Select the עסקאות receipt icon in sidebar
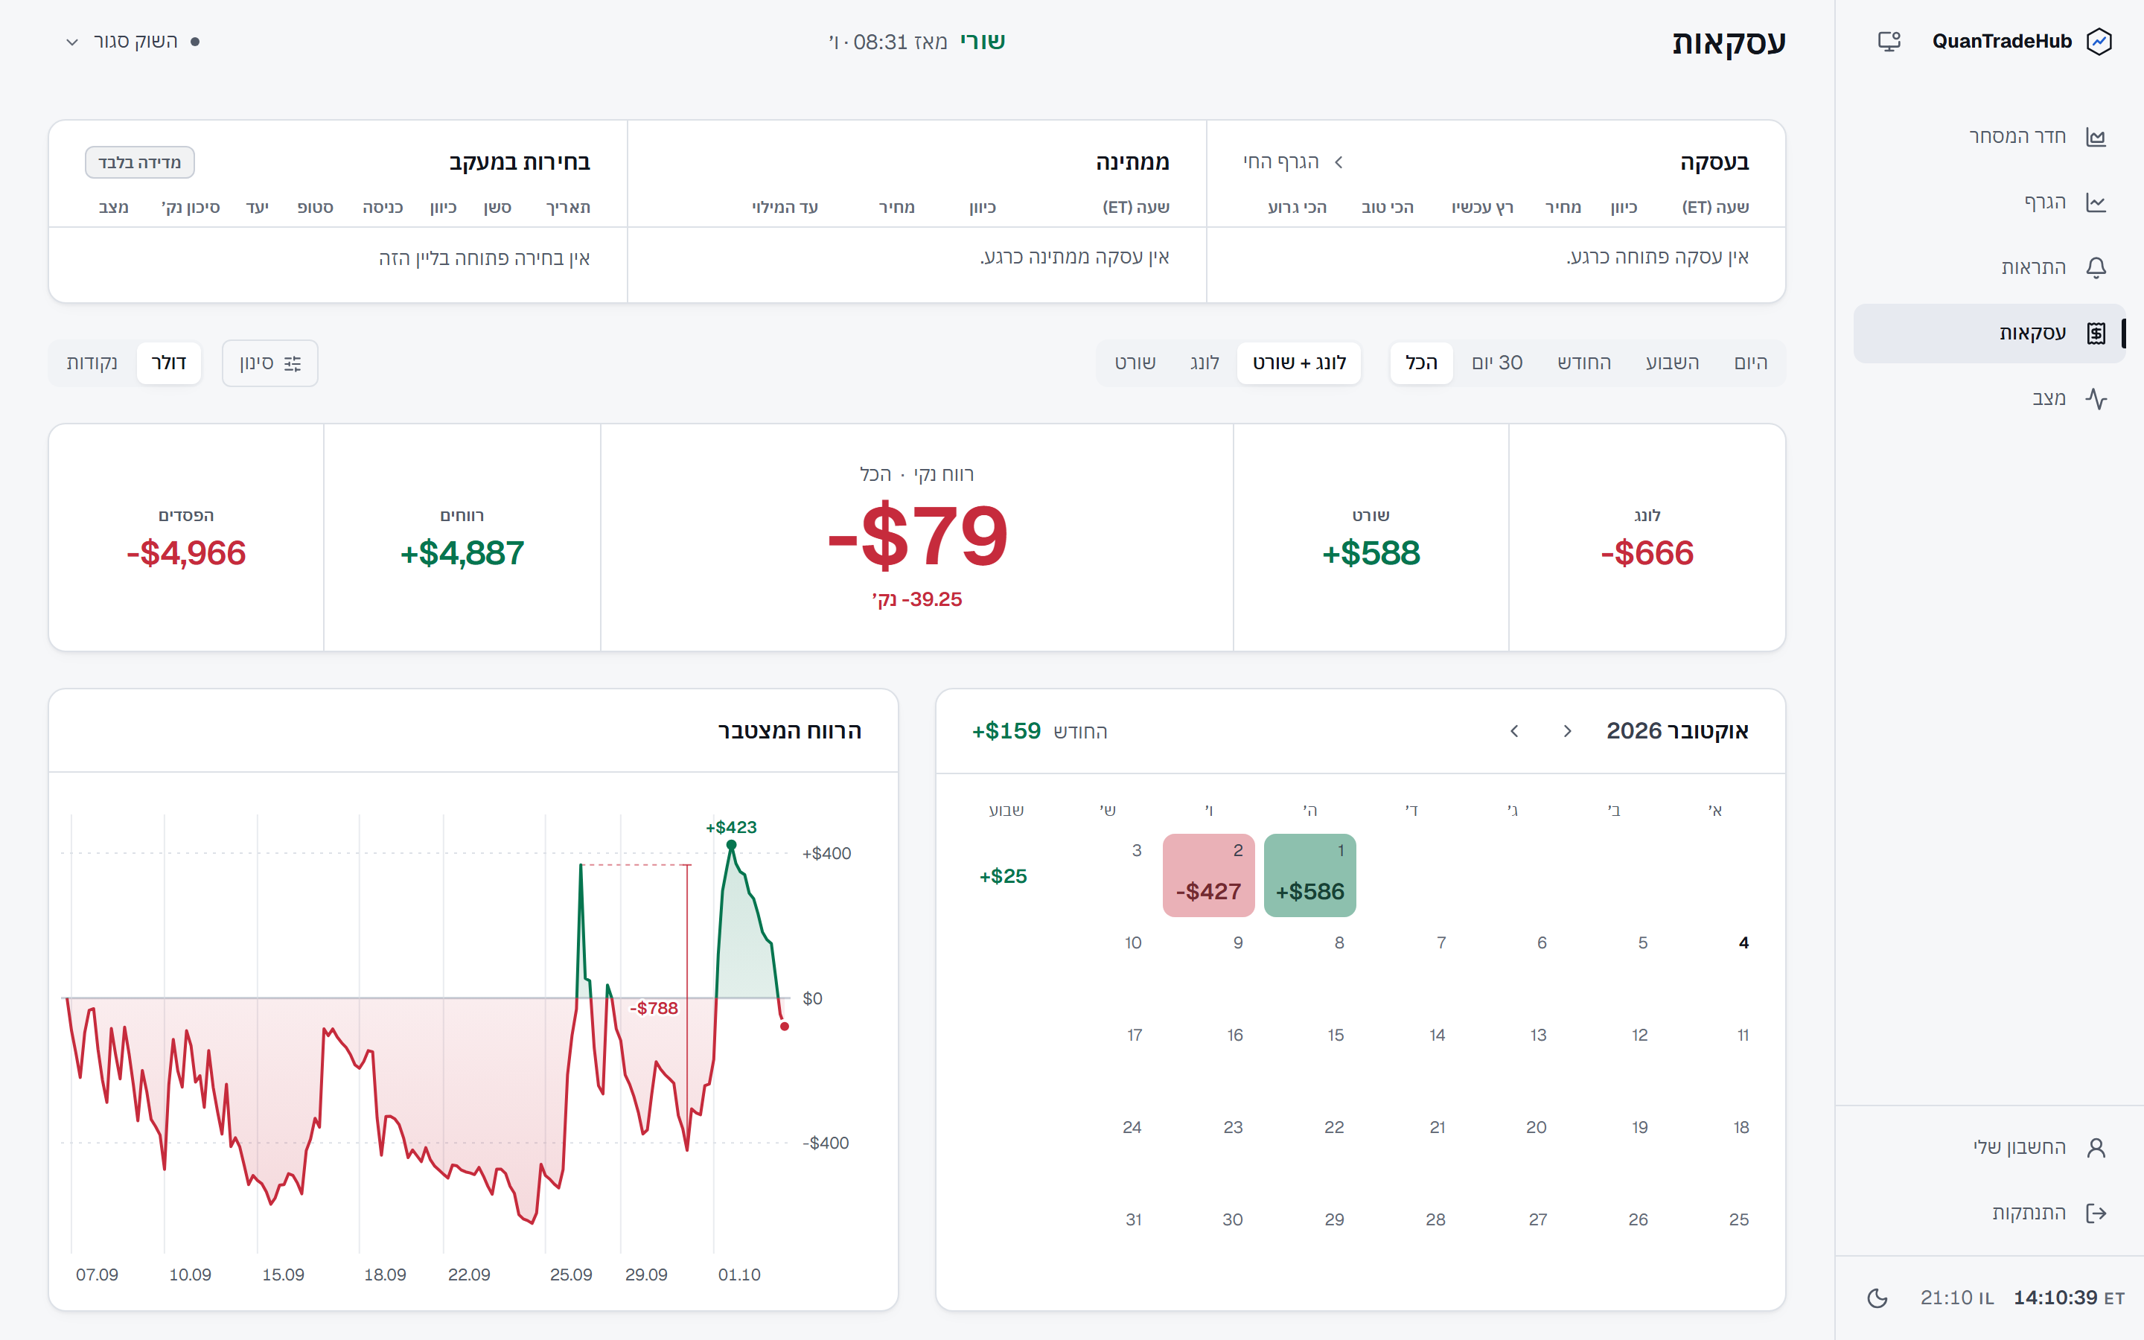2144x1340 pixels. coord(2096,334)
